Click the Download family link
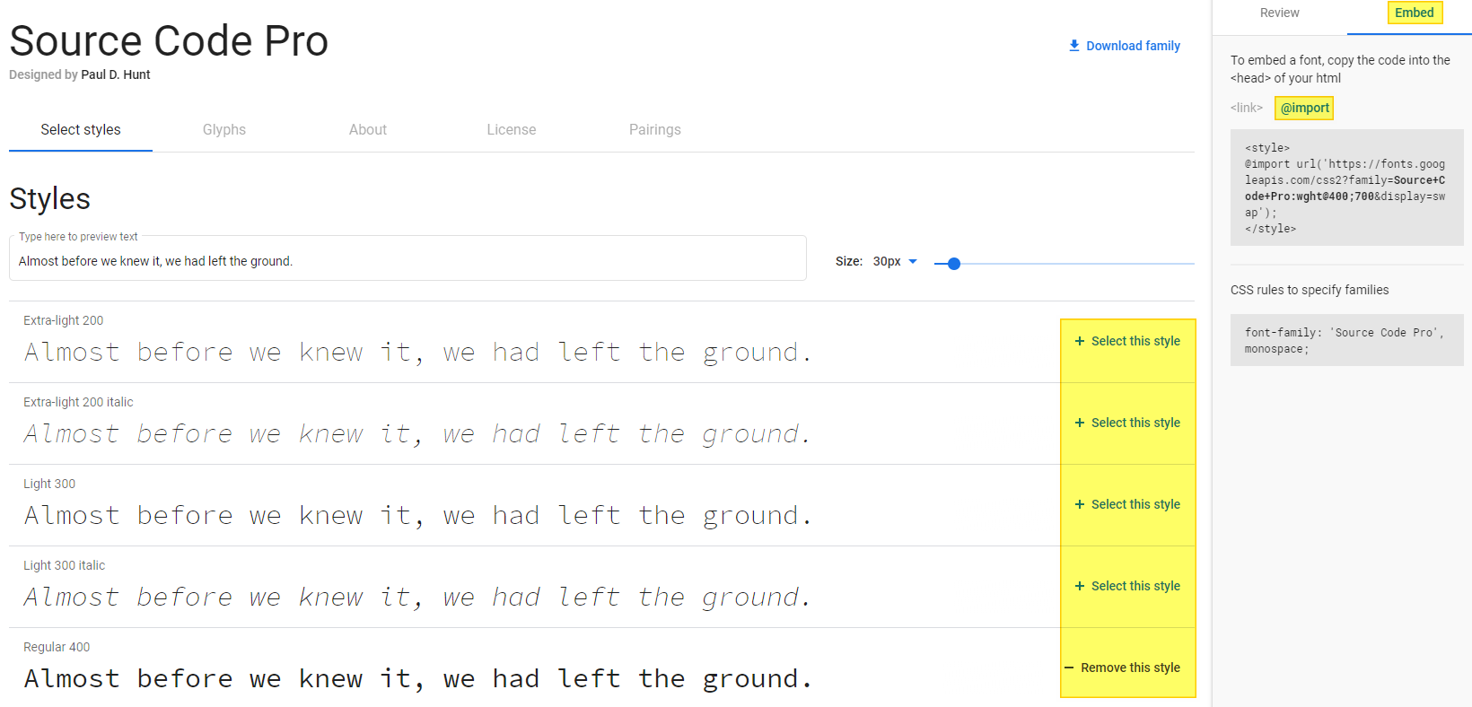1472x707 pixels. point(1124,46)
